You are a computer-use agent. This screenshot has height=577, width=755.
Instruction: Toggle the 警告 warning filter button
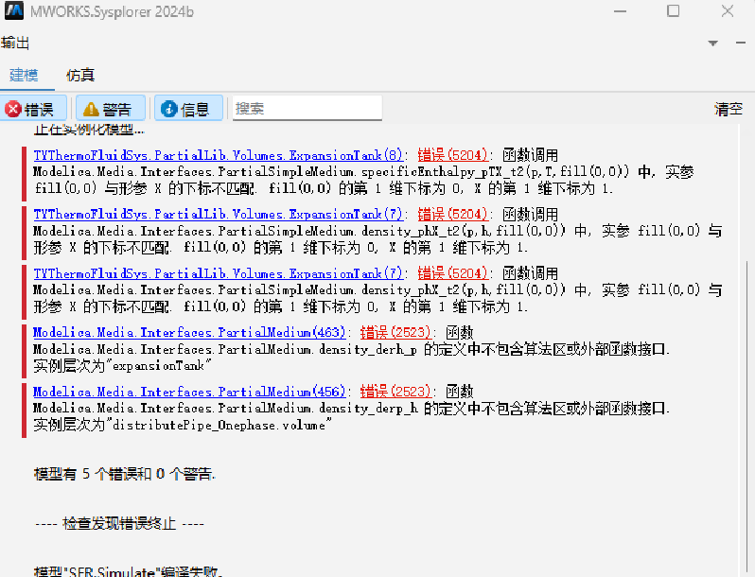(x=111, y=109)
